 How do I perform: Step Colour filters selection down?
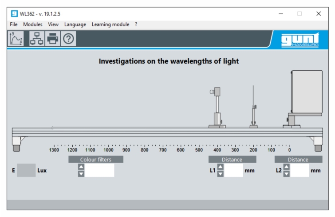point(81,174)
